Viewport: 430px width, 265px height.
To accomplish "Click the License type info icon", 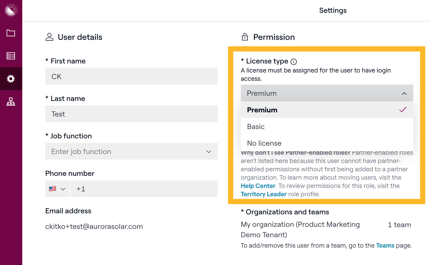I will pos(294,62).
